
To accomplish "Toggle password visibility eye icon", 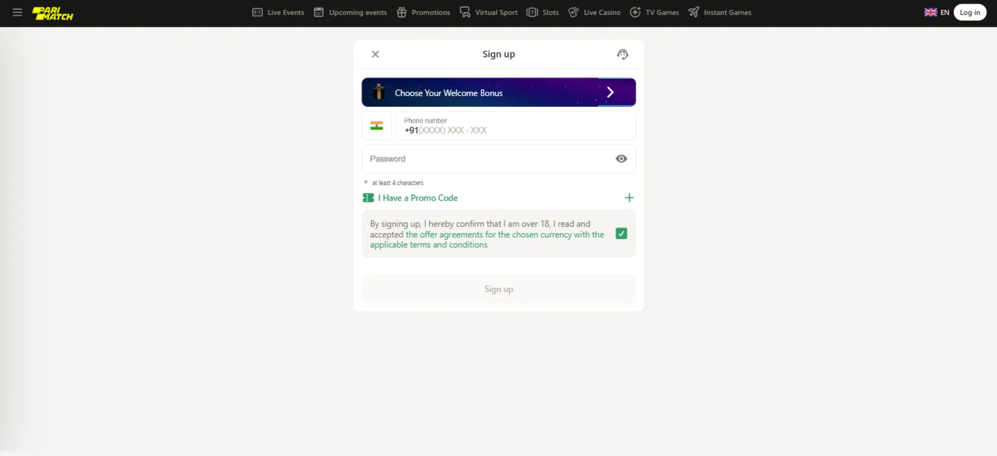I will [621, 159].
